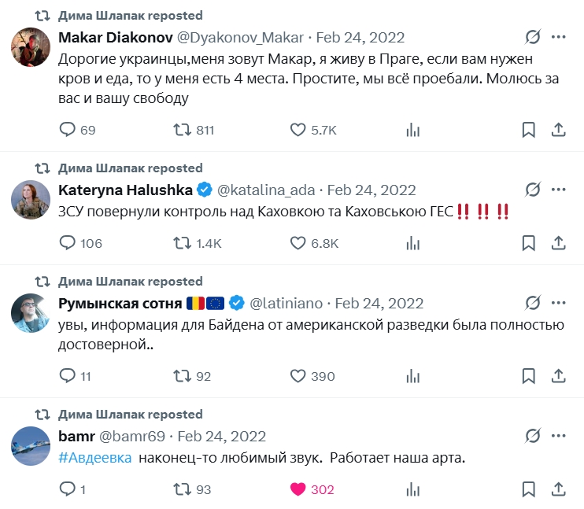Reply to Makar Diakonov's tweet
The height and width of the screenshot is (509, 584).
(68, 130)
